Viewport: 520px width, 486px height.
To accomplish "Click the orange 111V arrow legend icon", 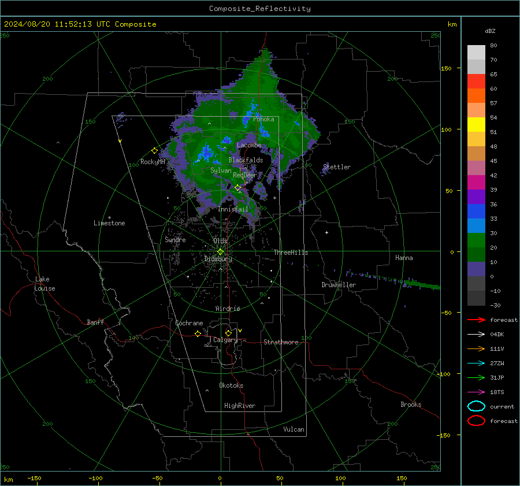I will pos(476,348).
